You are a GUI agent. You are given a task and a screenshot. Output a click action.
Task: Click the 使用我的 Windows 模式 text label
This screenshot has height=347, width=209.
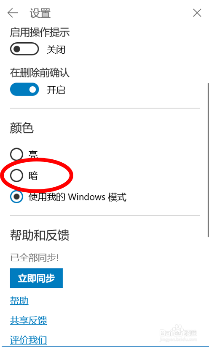tap(78, 197)
